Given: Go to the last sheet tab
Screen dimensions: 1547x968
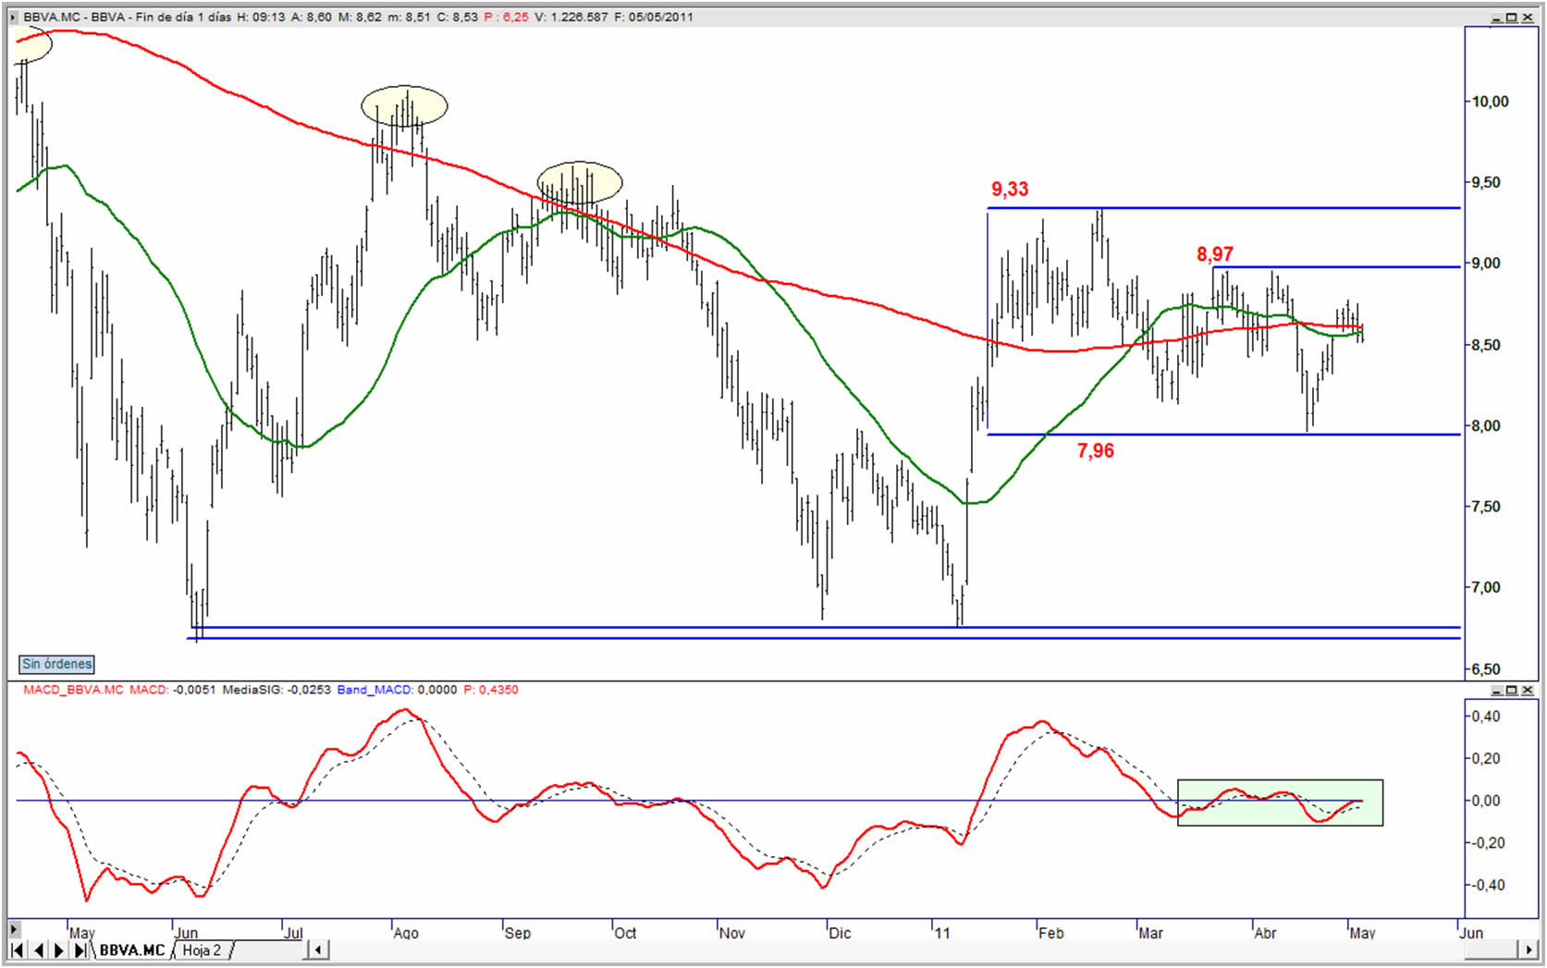Looking at the screenshot, I should point(80,950).
